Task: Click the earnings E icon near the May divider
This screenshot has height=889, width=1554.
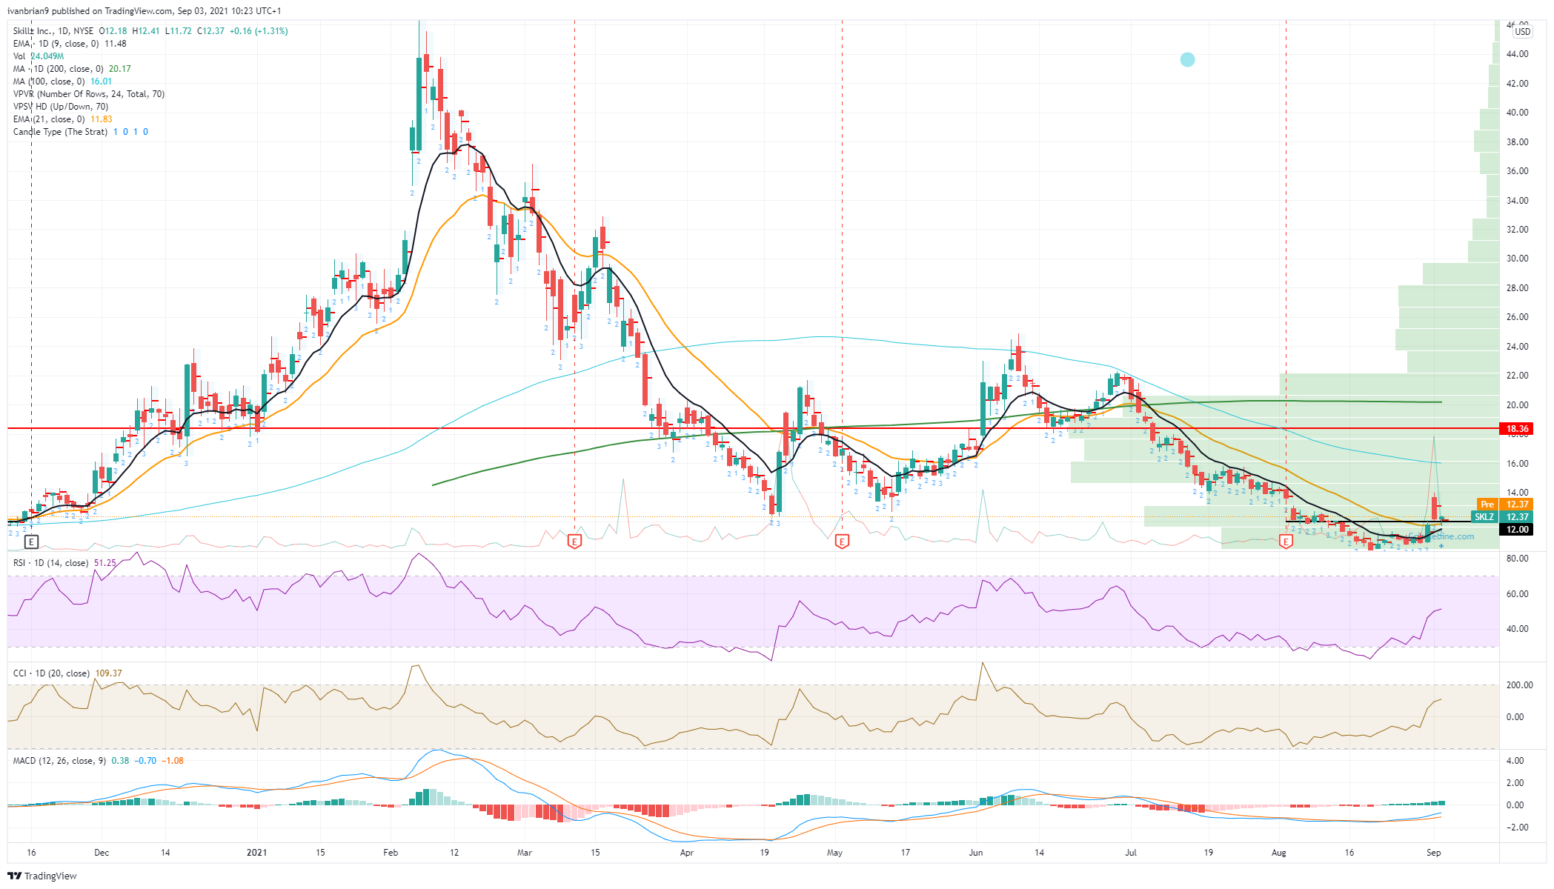Action: coord(841,542)
